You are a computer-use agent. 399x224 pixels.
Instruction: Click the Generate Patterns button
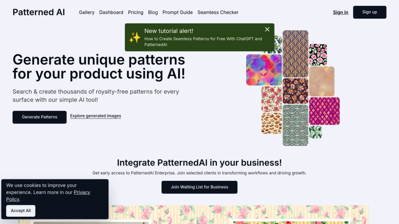click(39, 117)
